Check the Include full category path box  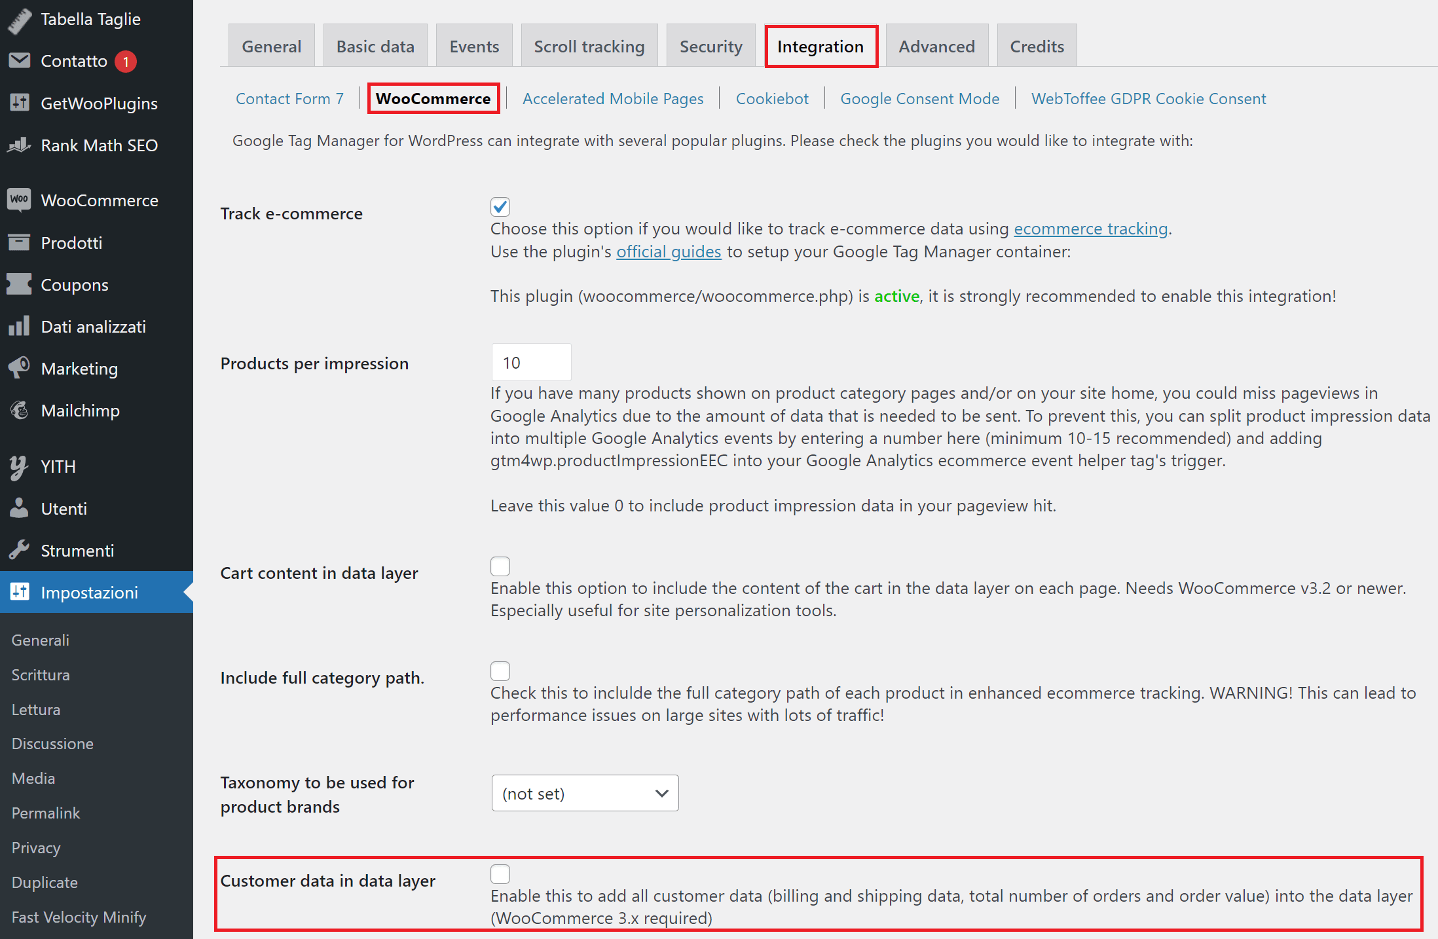[x=500, y=671]
